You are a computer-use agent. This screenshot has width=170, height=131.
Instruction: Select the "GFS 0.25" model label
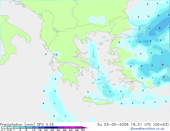(x=45, y=125)
